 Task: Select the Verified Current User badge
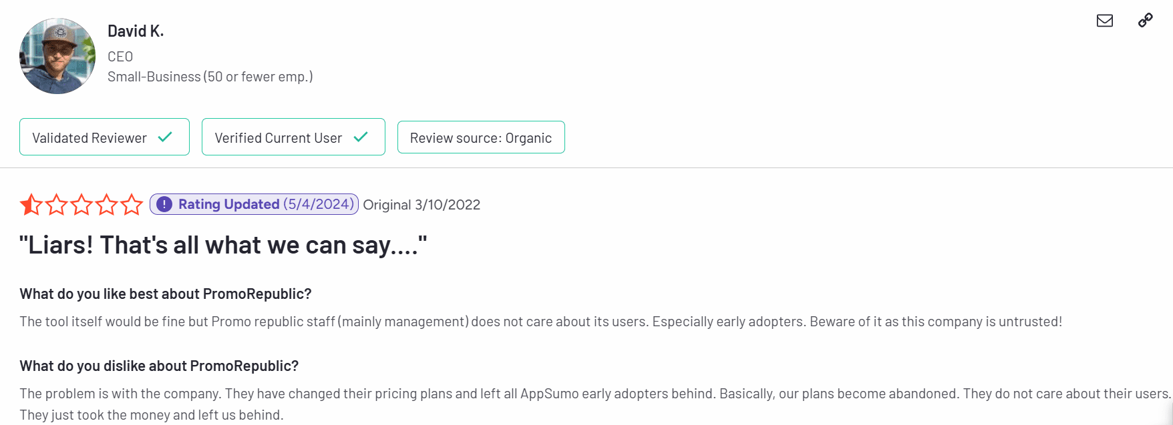pos(293,137)
